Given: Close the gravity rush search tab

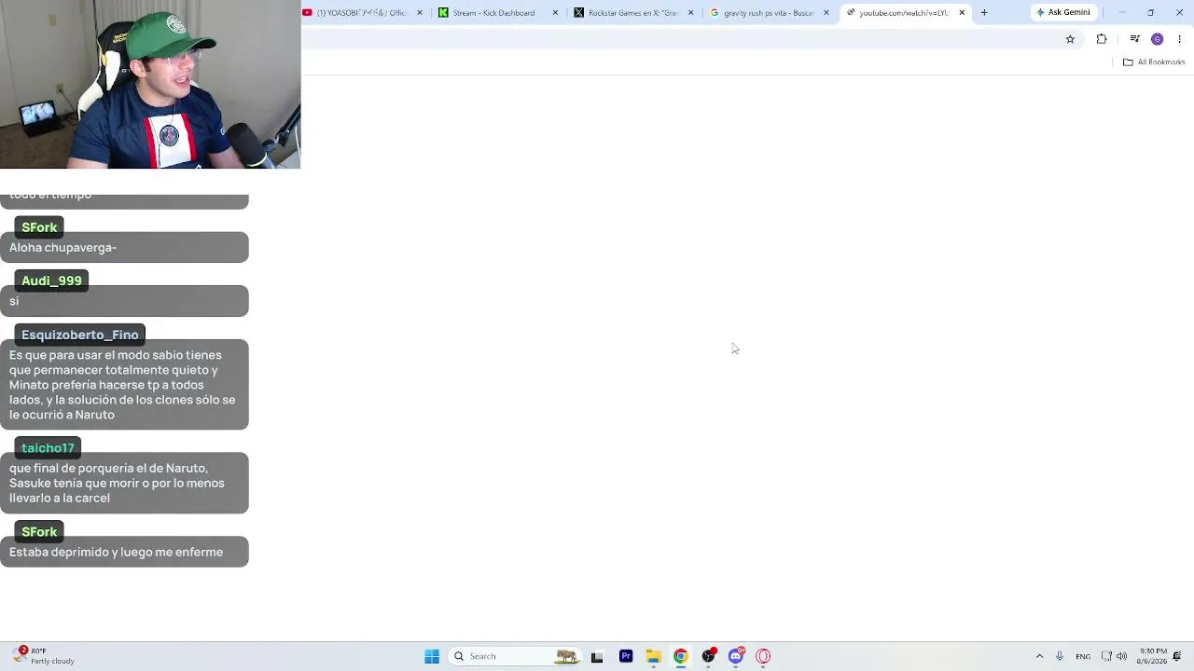Looking at the screenshot, I should point(826,13).
